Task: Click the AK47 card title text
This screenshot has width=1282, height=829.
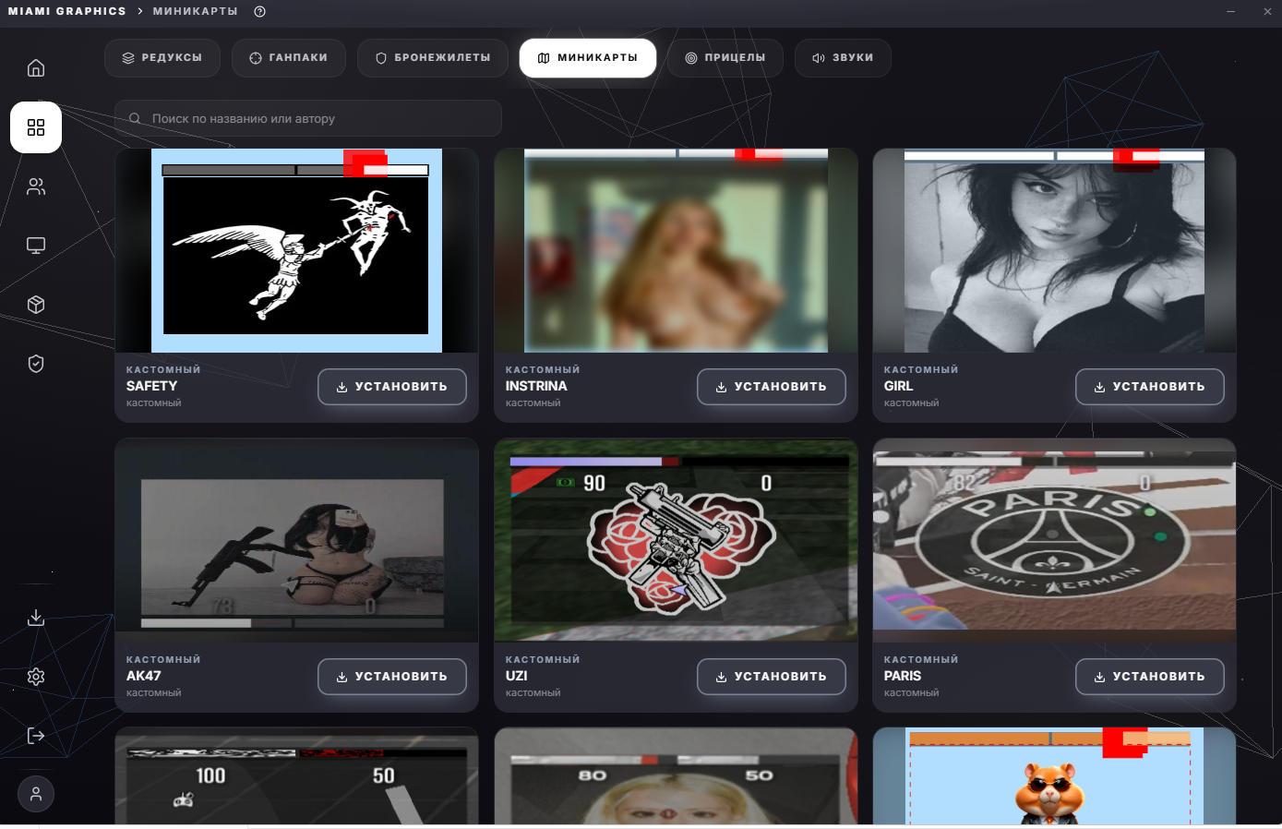Action: (x=143, y=676)
